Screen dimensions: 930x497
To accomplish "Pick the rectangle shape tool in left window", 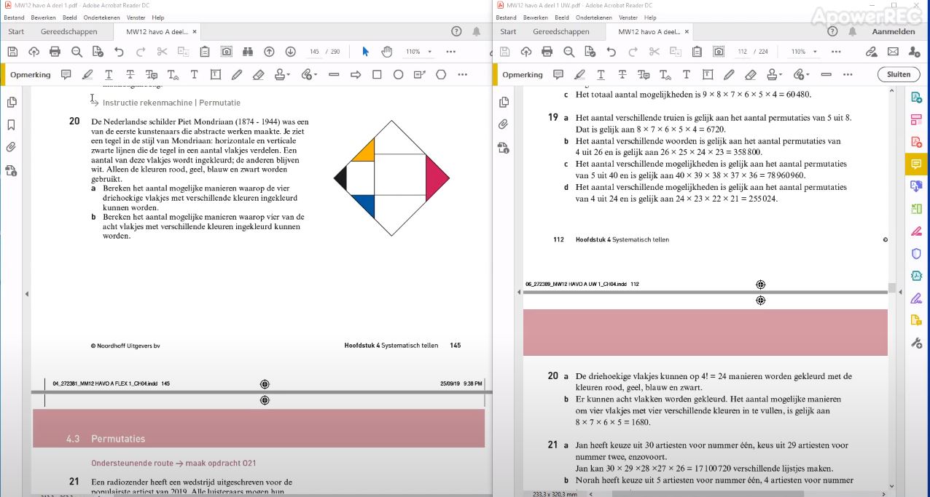I will [x=377, y=74].
